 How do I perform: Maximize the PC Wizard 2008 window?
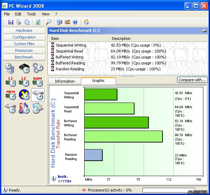pos(196,6)
